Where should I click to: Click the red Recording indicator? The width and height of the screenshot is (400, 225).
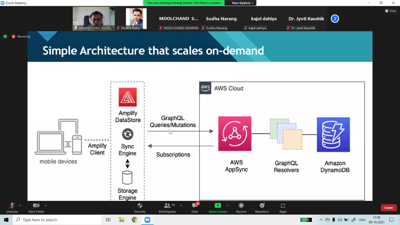[21, 37]
